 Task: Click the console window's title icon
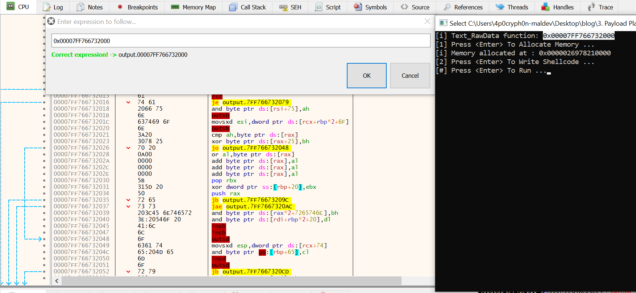443,23
